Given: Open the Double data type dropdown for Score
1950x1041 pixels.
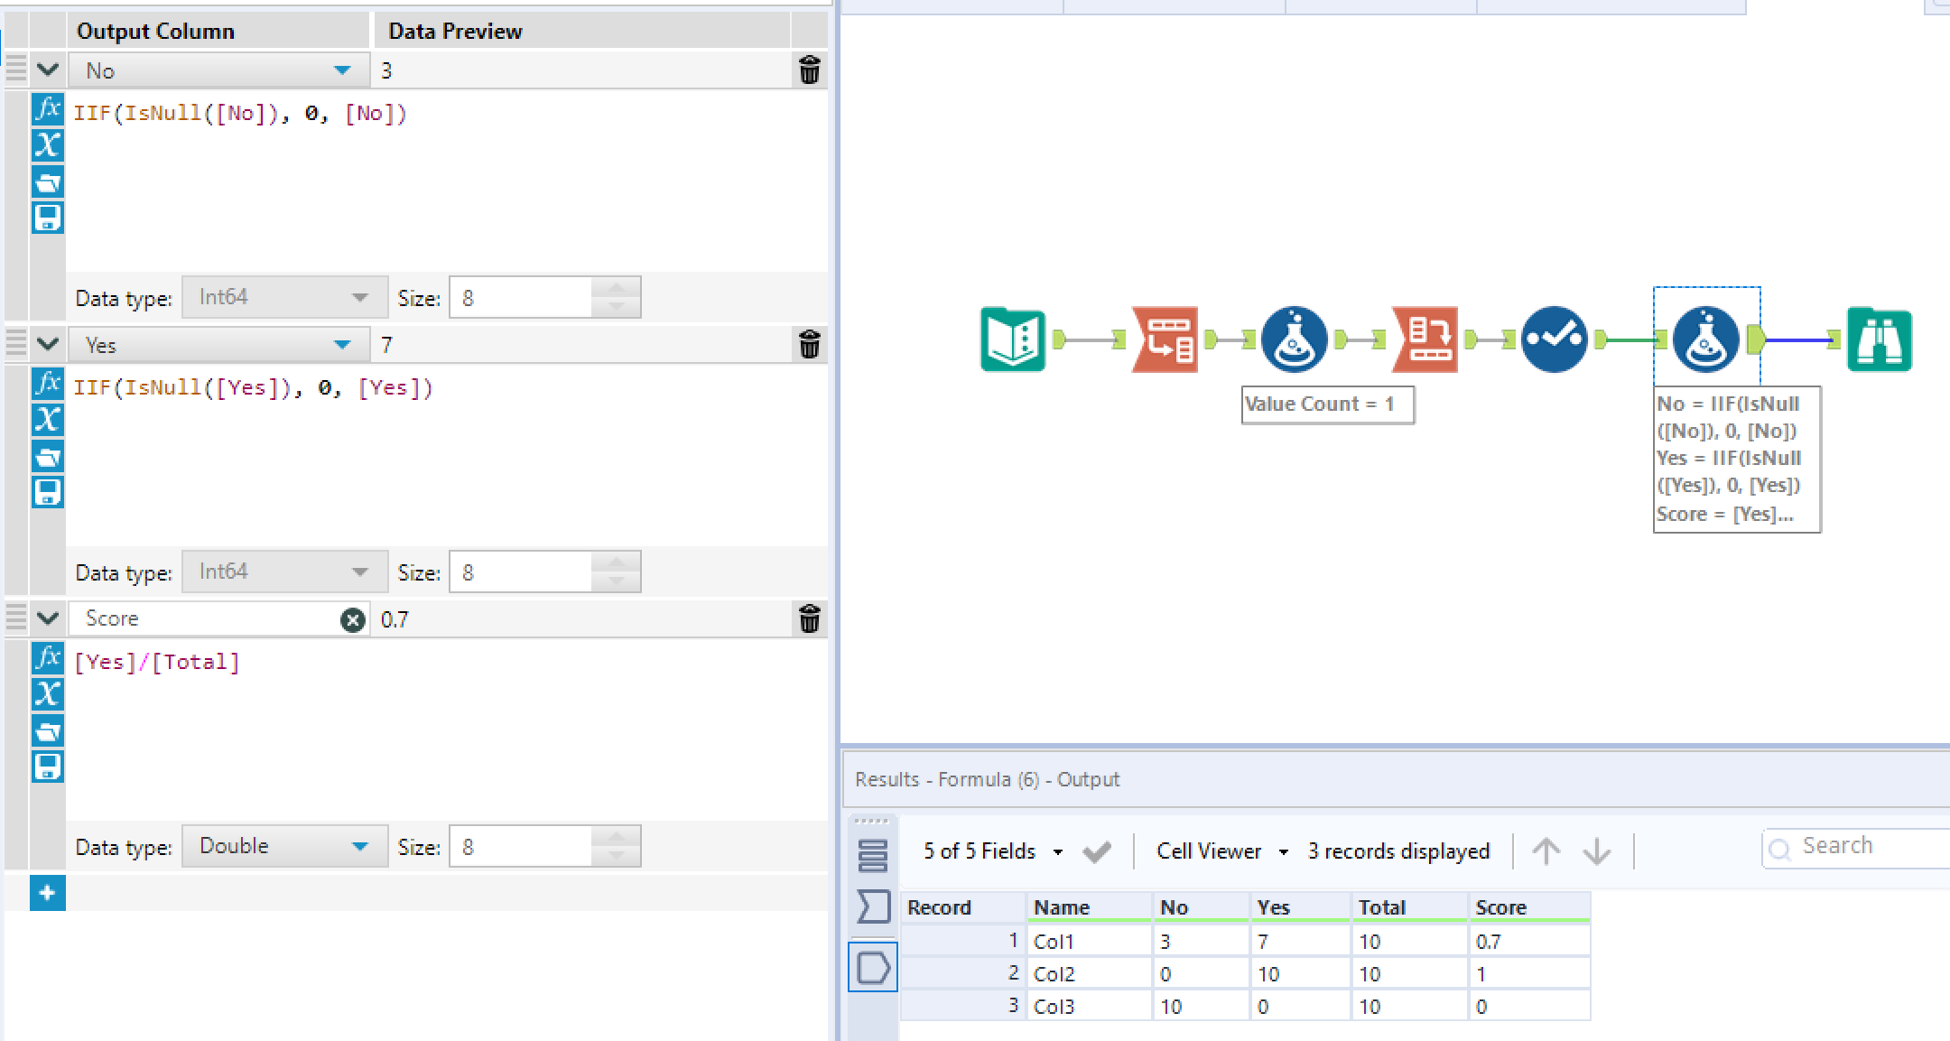Looking at the screenshot, I should [361, 845].
